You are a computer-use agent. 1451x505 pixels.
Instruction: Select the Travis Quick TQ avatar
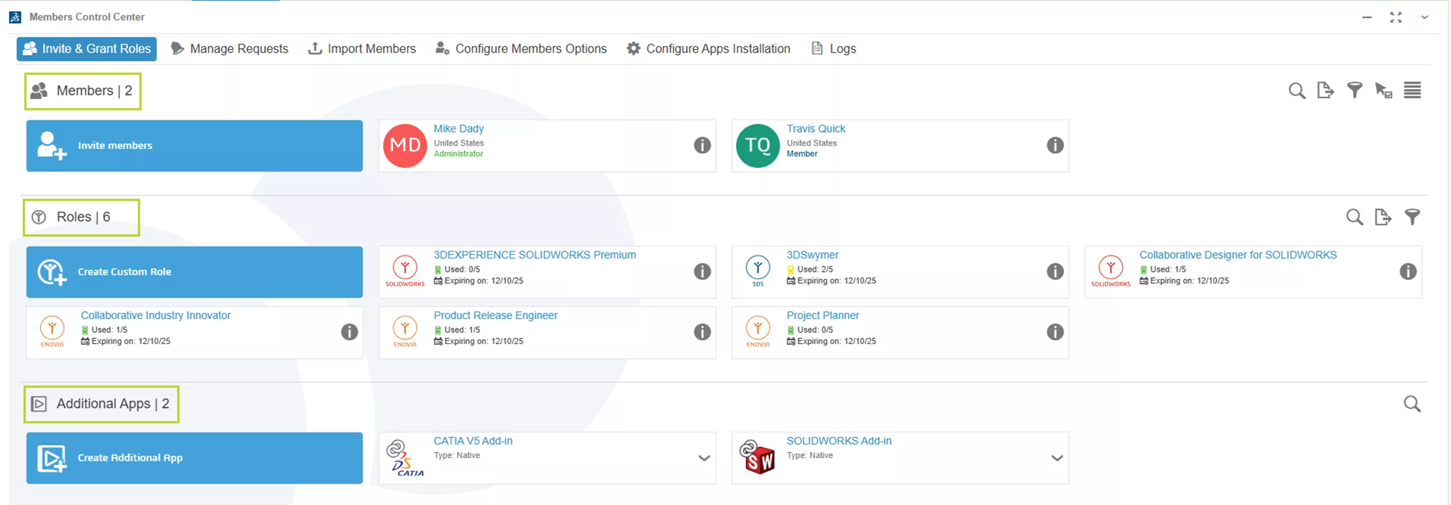757,146
